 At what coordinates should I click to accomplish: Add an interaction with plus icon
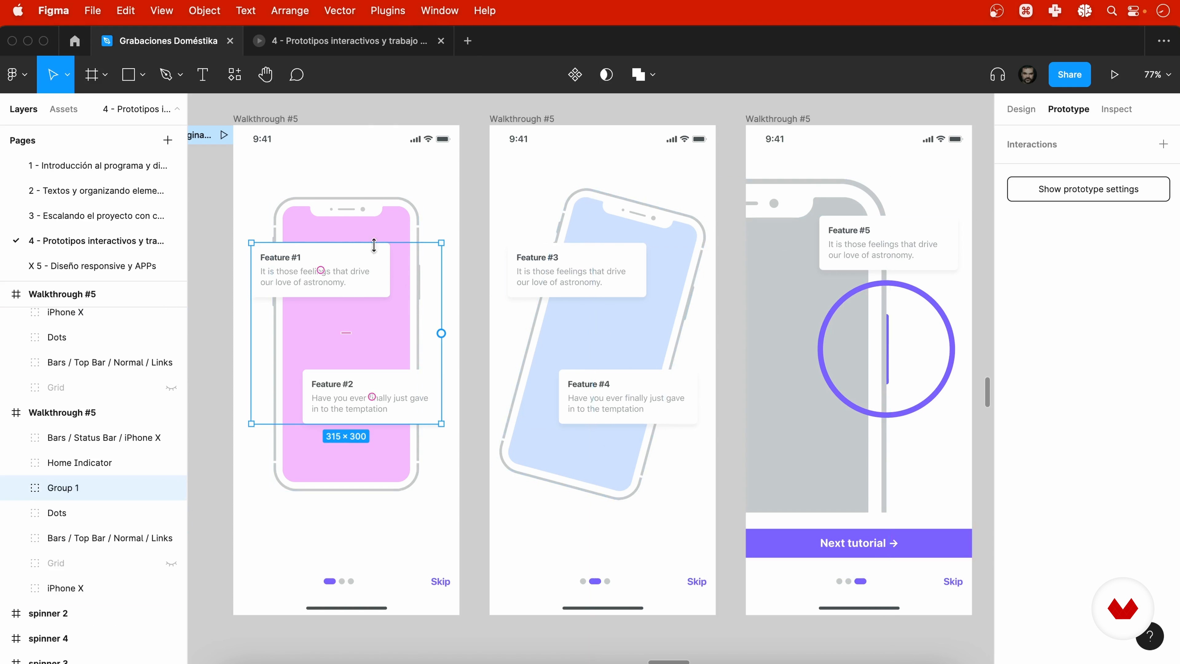tap(1163, 144)
